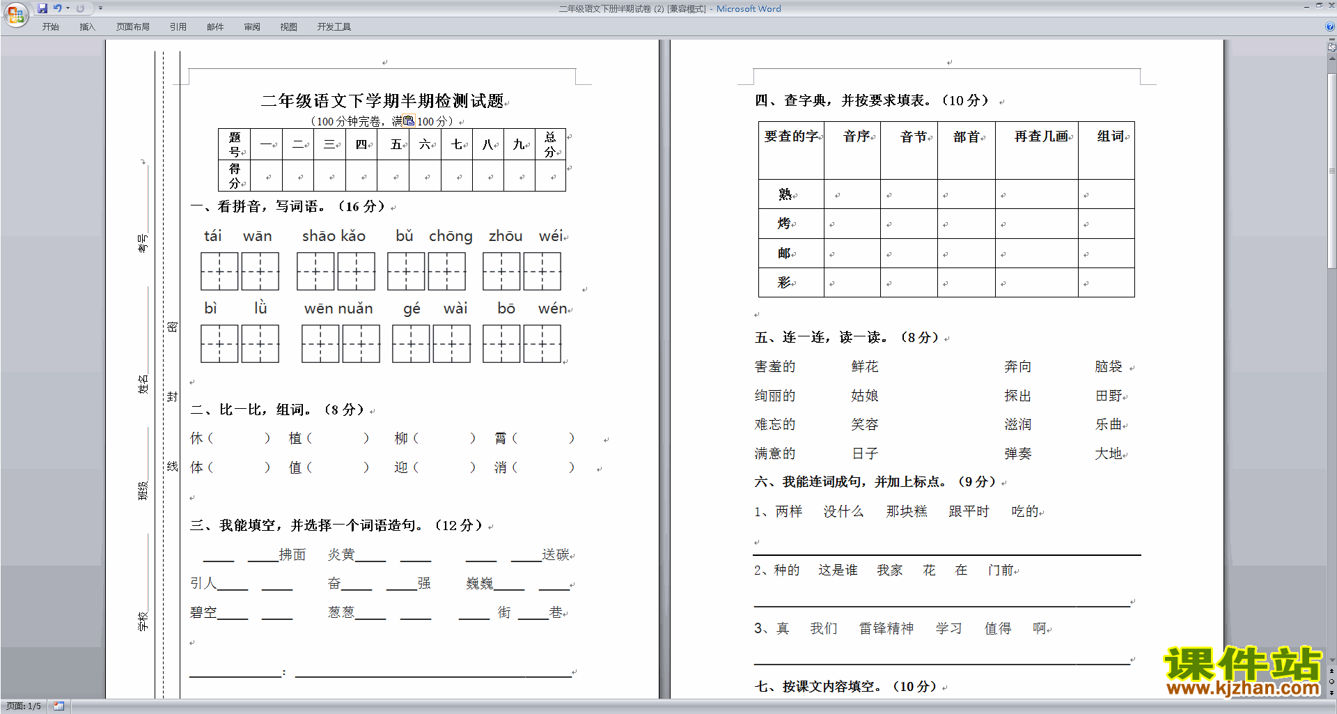The image size is (1337, 714).
Task: Click the previous page browse button
Action: pos(1331,671)
